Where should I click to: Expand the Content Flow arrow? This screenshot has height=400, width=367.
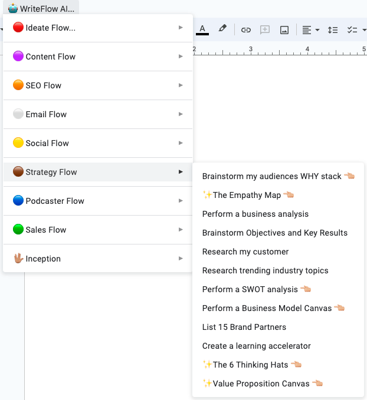tap(181, 56)
